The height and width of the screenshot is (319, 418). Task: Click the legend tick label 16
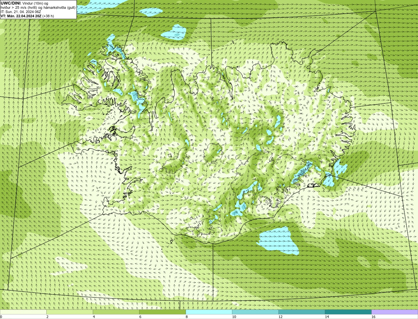point(373,317)
